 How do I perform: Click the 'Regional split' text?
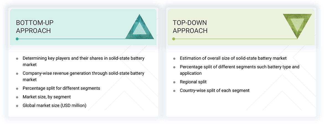tap(193, 82)
